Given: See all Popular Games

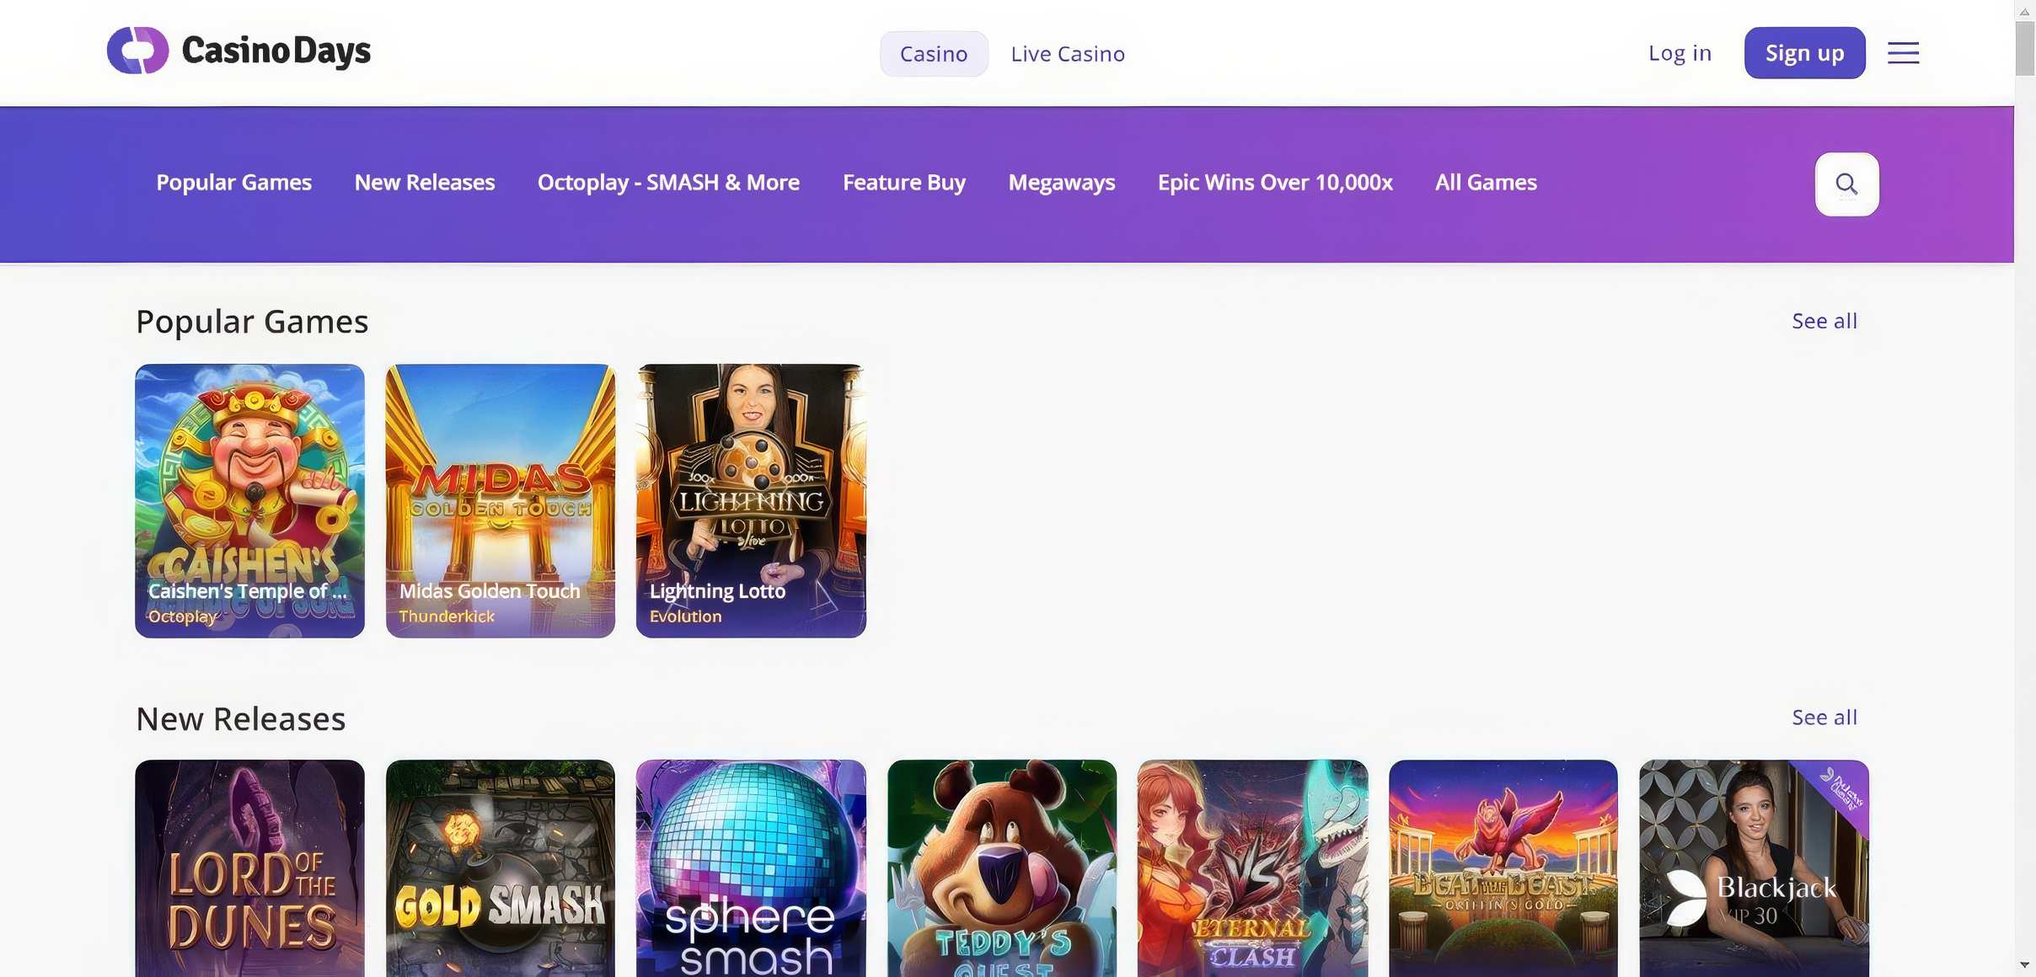Looking at the screenshot, I should (x=1824, y=321).
